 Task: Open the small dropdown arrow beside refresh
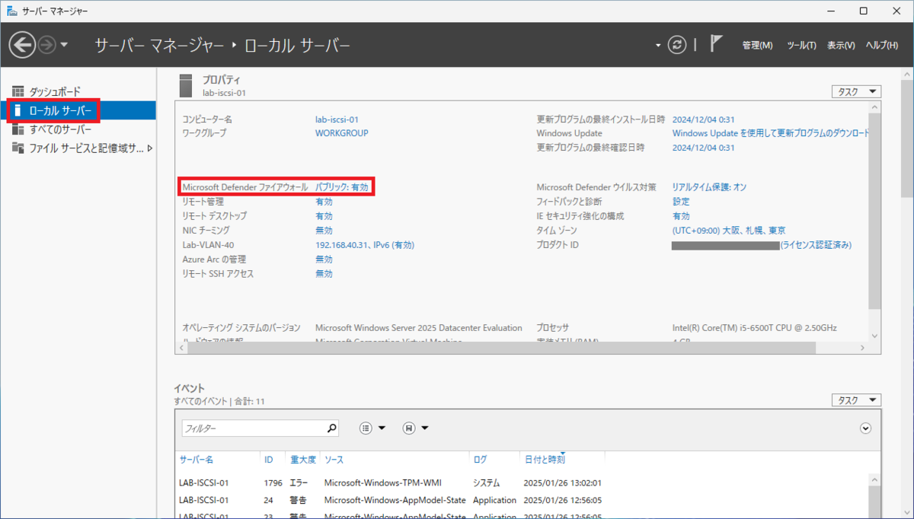click(x=659, y=46)
